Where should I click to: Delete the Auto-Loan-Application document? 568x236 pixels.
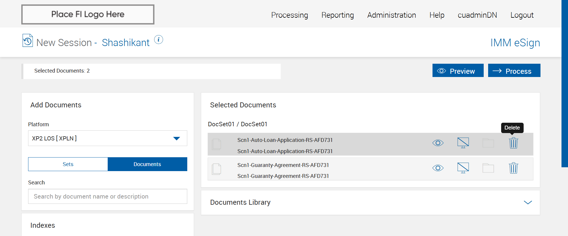[513, 143]
